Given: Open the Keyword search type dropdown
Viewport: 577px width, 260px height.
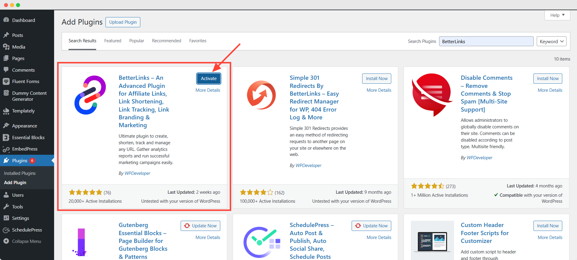Looking at the screenshot, I should [x=551, y=41].
